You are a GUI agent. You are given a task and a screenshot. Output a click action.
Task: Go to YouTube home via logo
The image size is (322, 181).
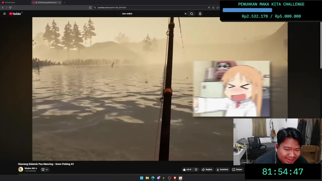(x=16, y=14)
